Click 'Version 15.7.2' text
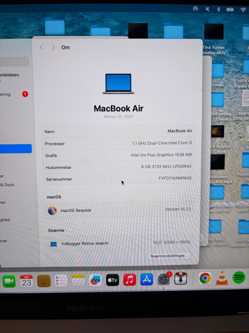 [178, 209]
